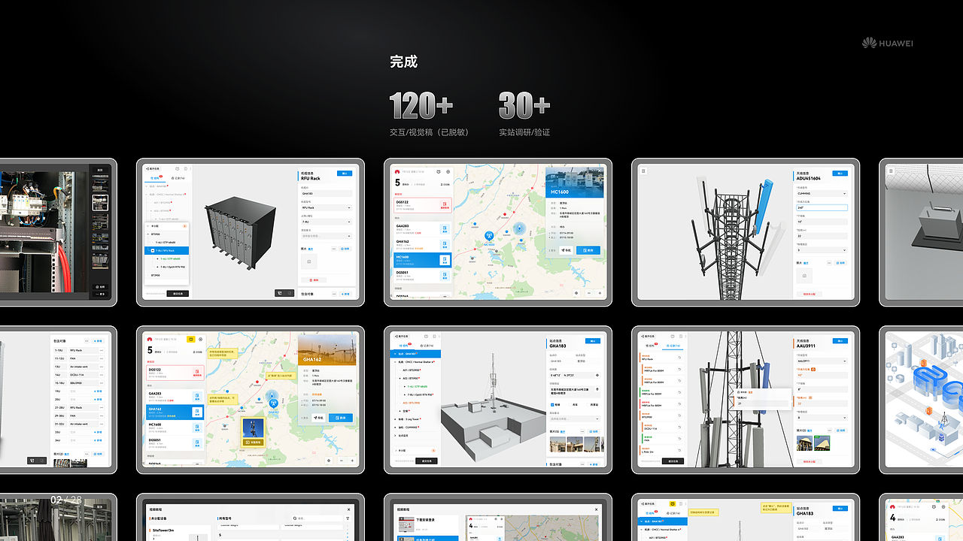Toggle the 吊车 checkbox in GHA183 panel
The height and width of the screenshot is (541, 963).
(x=570, y=405)
